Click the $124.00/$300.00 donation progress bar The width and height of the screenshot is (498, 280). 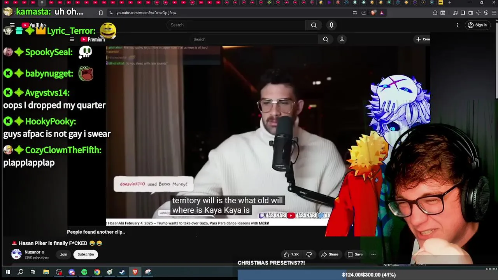tap(368, 275)
